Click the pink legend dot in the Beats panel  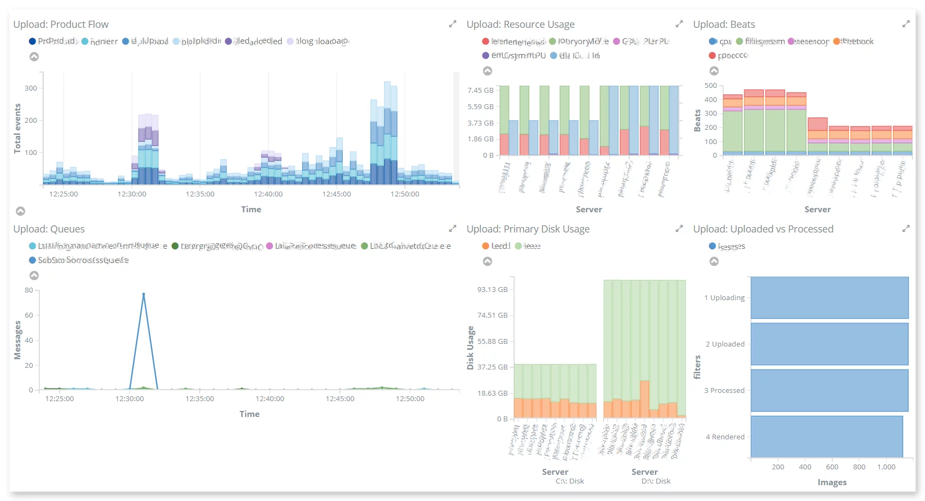790,41
